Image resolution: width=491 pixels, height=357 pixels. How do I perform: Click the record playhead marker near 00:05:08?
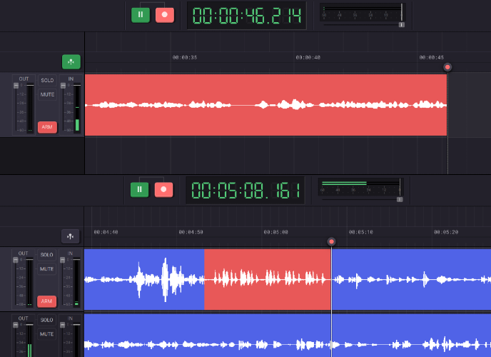(x=331, y=242)
